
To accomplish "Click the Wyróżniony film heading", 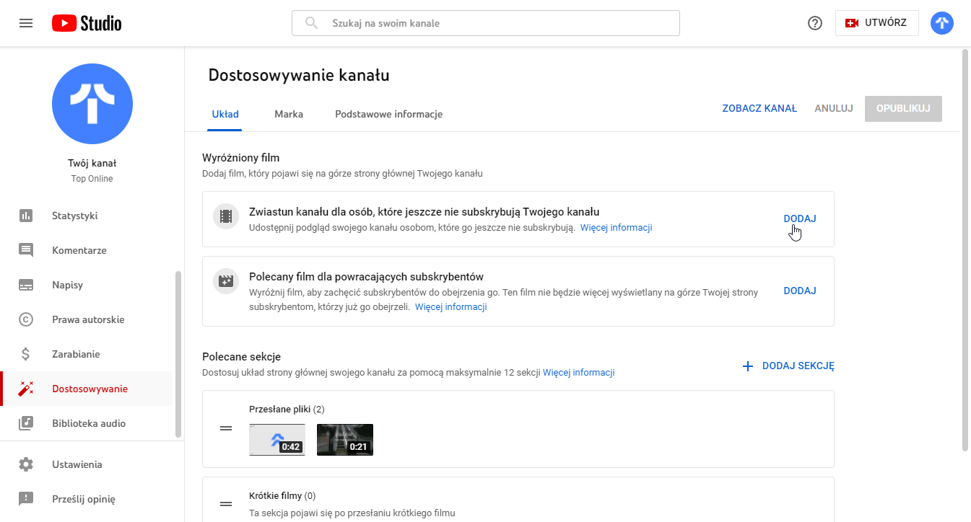I will click(x=240, y=158).
